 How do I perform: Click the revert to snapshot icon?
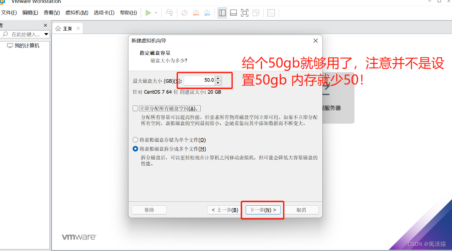196,13
